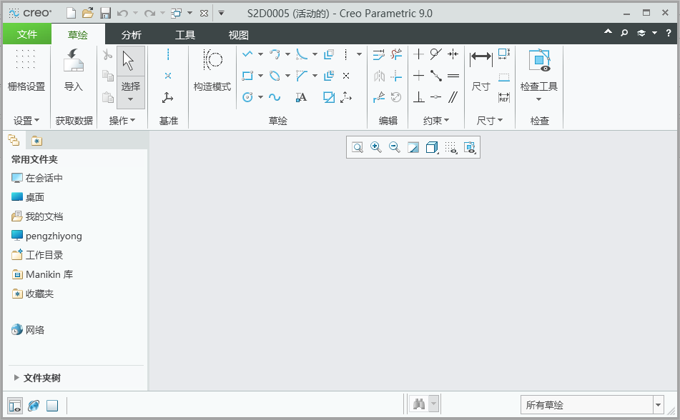This screenshot has height=420, width=680.
Task: Expand the 约束 group dropdown
Action: pyautogui.click(x=436, y=121)
